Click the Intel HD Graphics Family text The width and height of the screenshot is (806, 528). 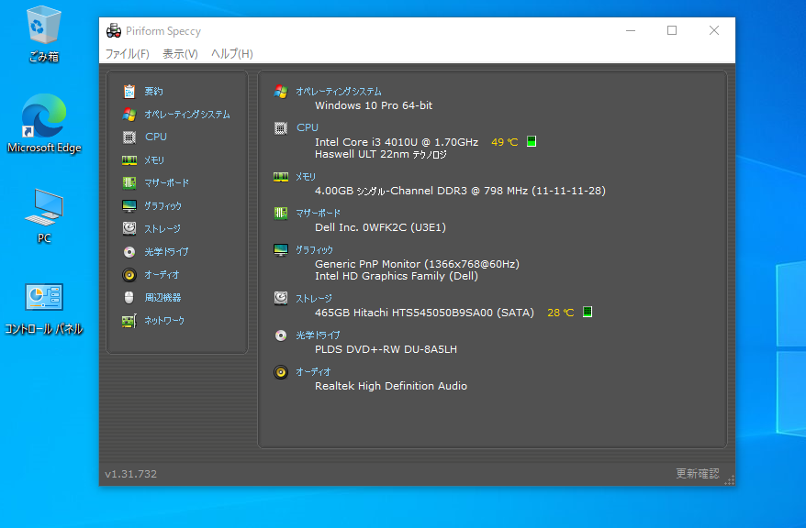(x=397, y=276)
